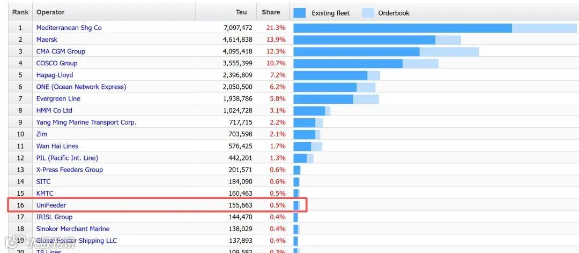
Task: Select Teu value 1,938,786
Action: (238, 99)
